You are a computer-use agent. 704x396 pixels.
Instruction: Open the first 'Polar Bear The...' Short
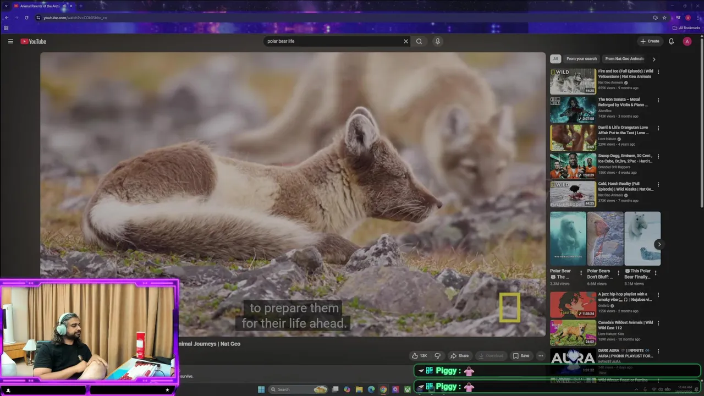pyautogui.click(x=568, y=239)
